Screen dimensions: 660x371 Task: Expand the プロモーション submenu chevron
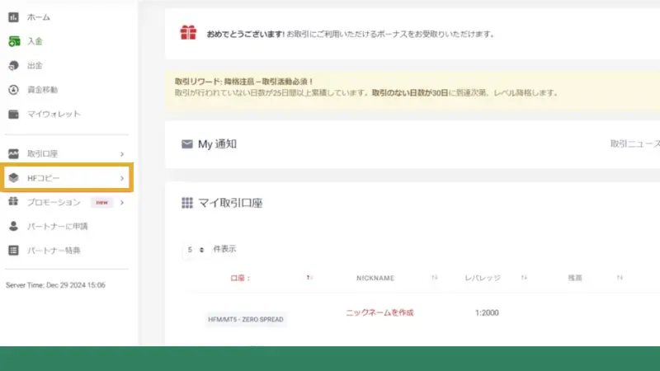(x=122, y=202)
